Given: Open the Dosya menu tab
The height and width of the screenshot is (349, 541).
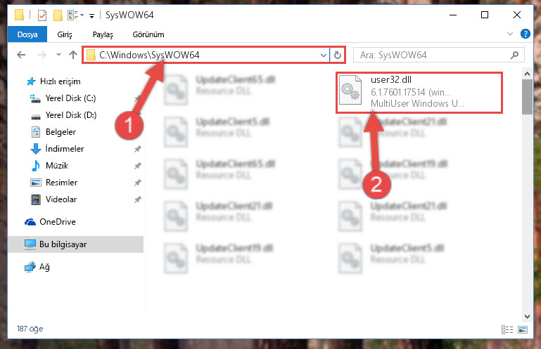Looking at the screenshot, I should (x=27, y=34).
